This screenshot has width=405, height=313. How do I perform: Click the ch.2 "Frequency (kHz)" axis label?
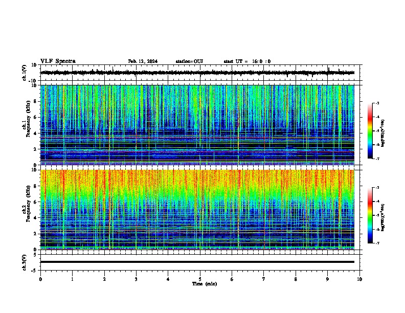pyautogui.click(x=28, y=204)
